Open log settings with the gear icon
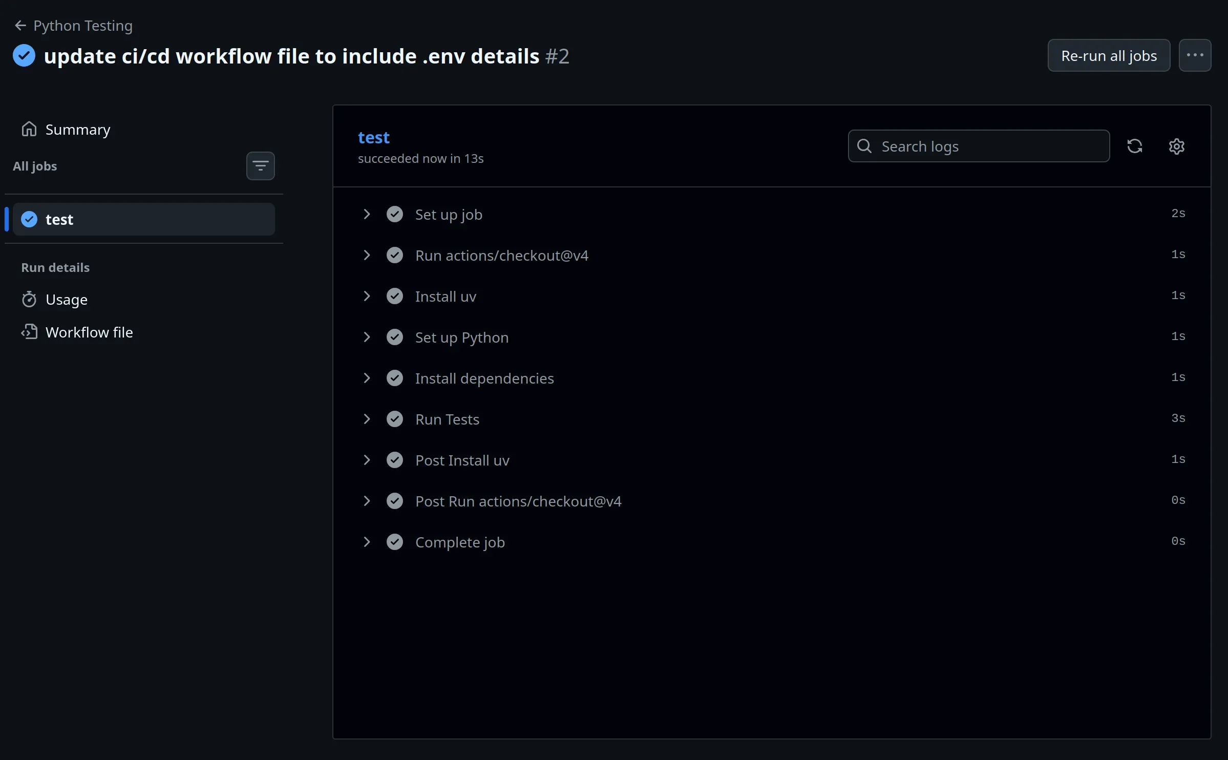The height and width of the screenshot is (760, 1228). (x=1177, y=146)
